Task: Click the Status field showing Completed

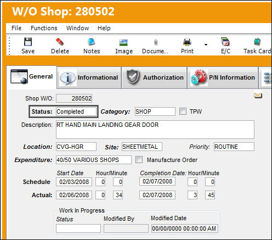Action: tap(76, 111)
